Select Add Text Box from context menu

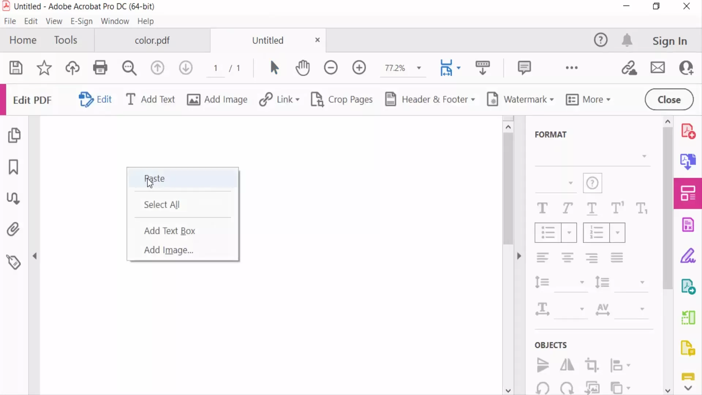(x=169, y=230)
